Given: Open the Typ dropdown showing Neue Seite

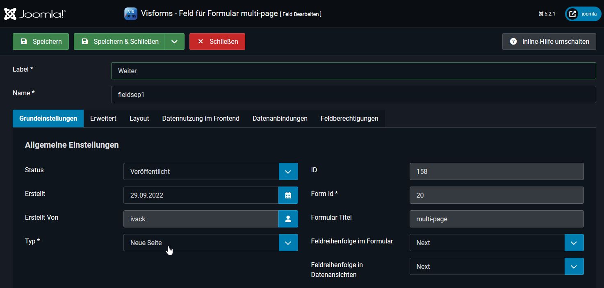Looking at the screenshot, I should click(210, 243).
